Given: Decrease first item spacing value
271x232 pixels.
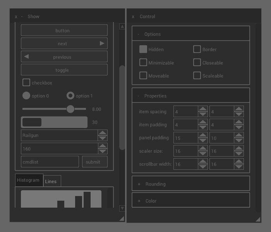Looking at the screenshot, I should 203,114.
